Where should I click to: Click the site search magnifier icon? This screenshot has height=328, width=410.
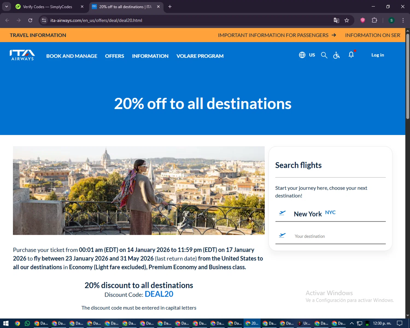(x=324, y=55)
